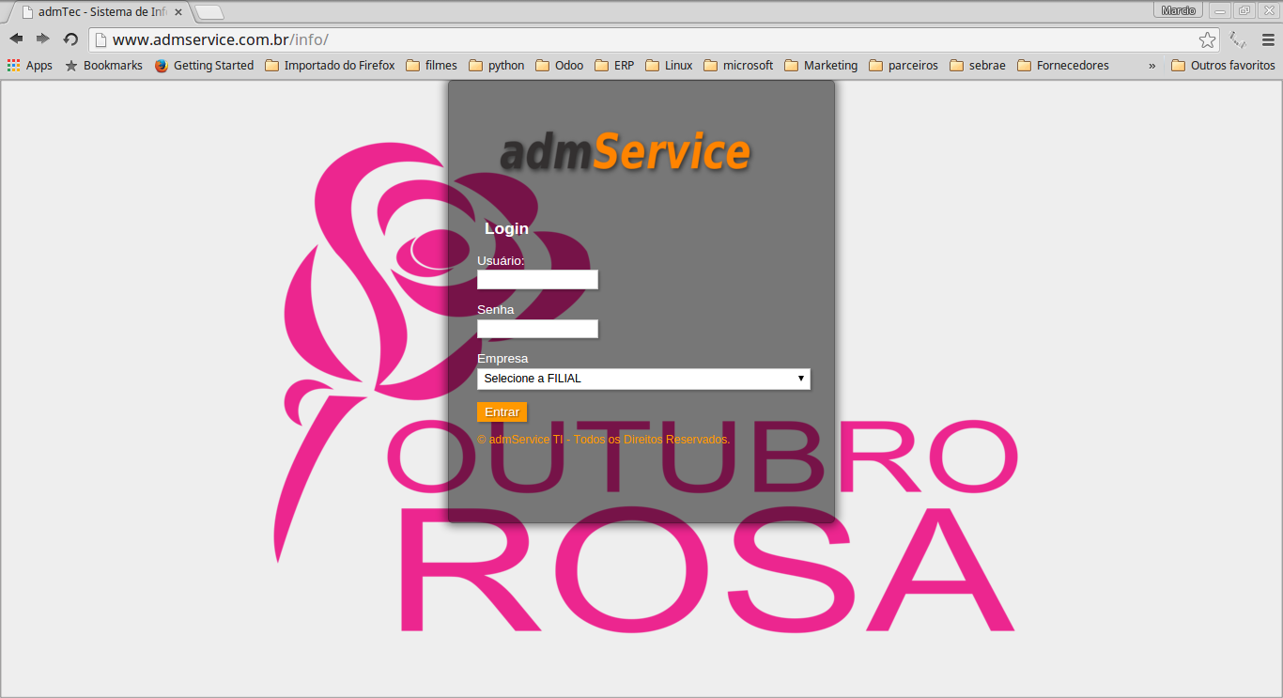1283x698 pixels.
Task: Show hidden bookmarks via overflow chevron
Action: click(x=1152, y=66)
